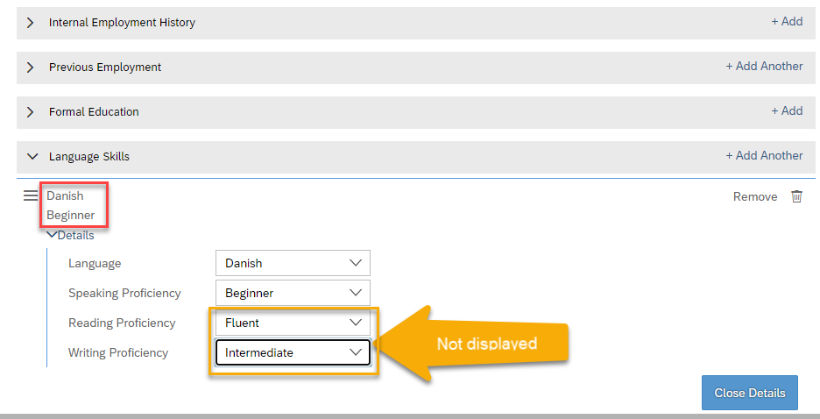Click the Close Details button
Screen dimensions: 820x419
750,393
